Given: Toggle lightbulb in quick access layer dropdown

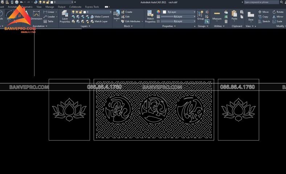Looking at the screenshot, I should (40, 2).
